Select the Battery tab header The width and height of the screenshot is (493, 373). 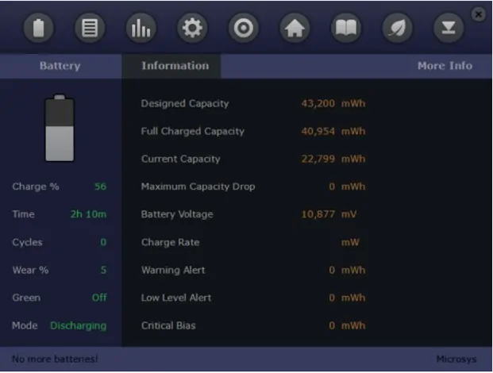click(60, 66)
